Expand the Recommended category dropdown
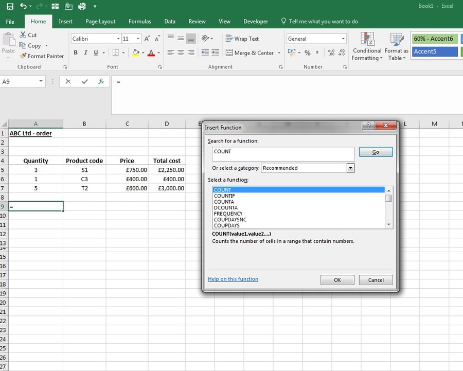Viewport: 463px width, 371px height. point(350,168)
